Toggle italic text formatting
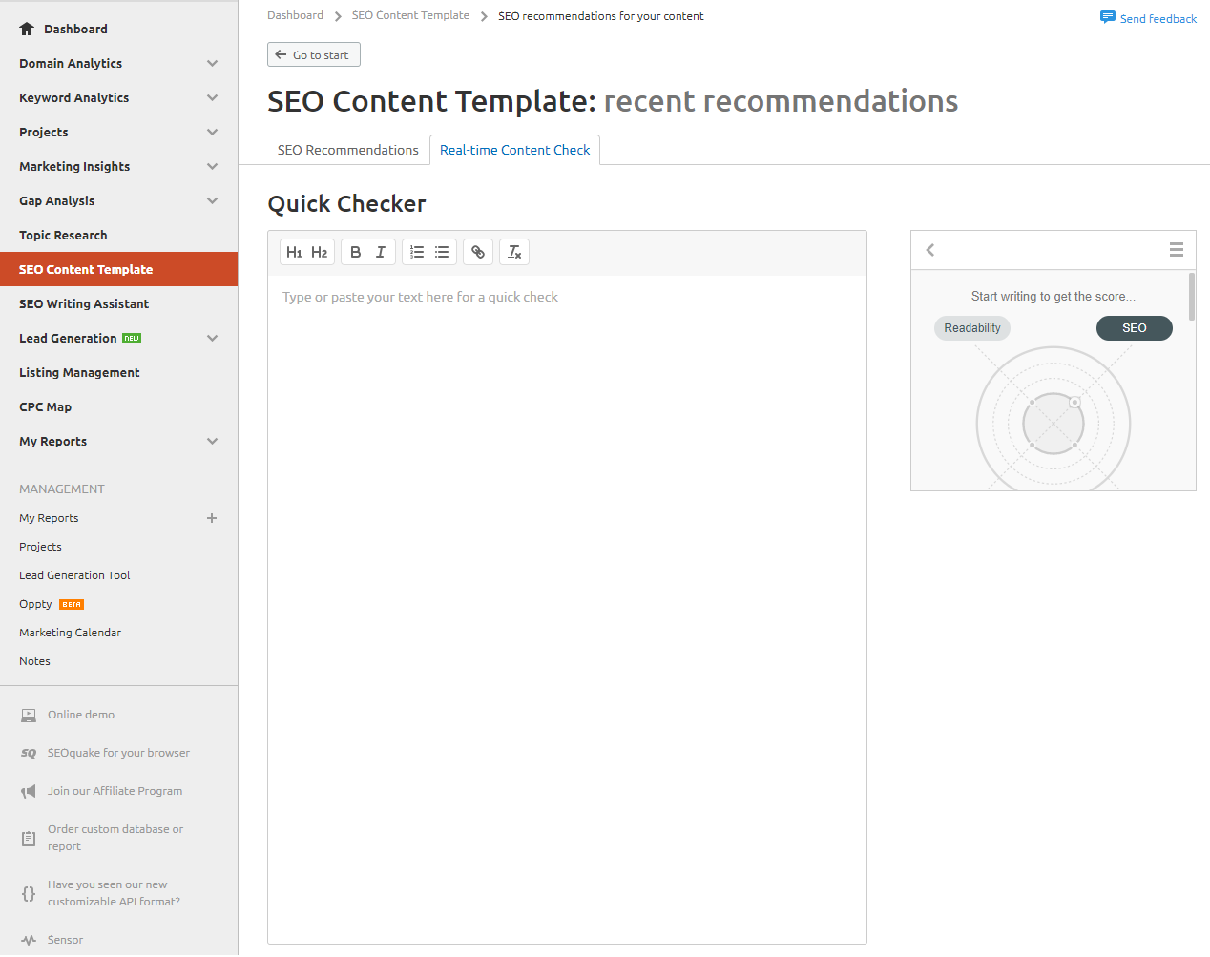1210x957 pixels. 380,251
